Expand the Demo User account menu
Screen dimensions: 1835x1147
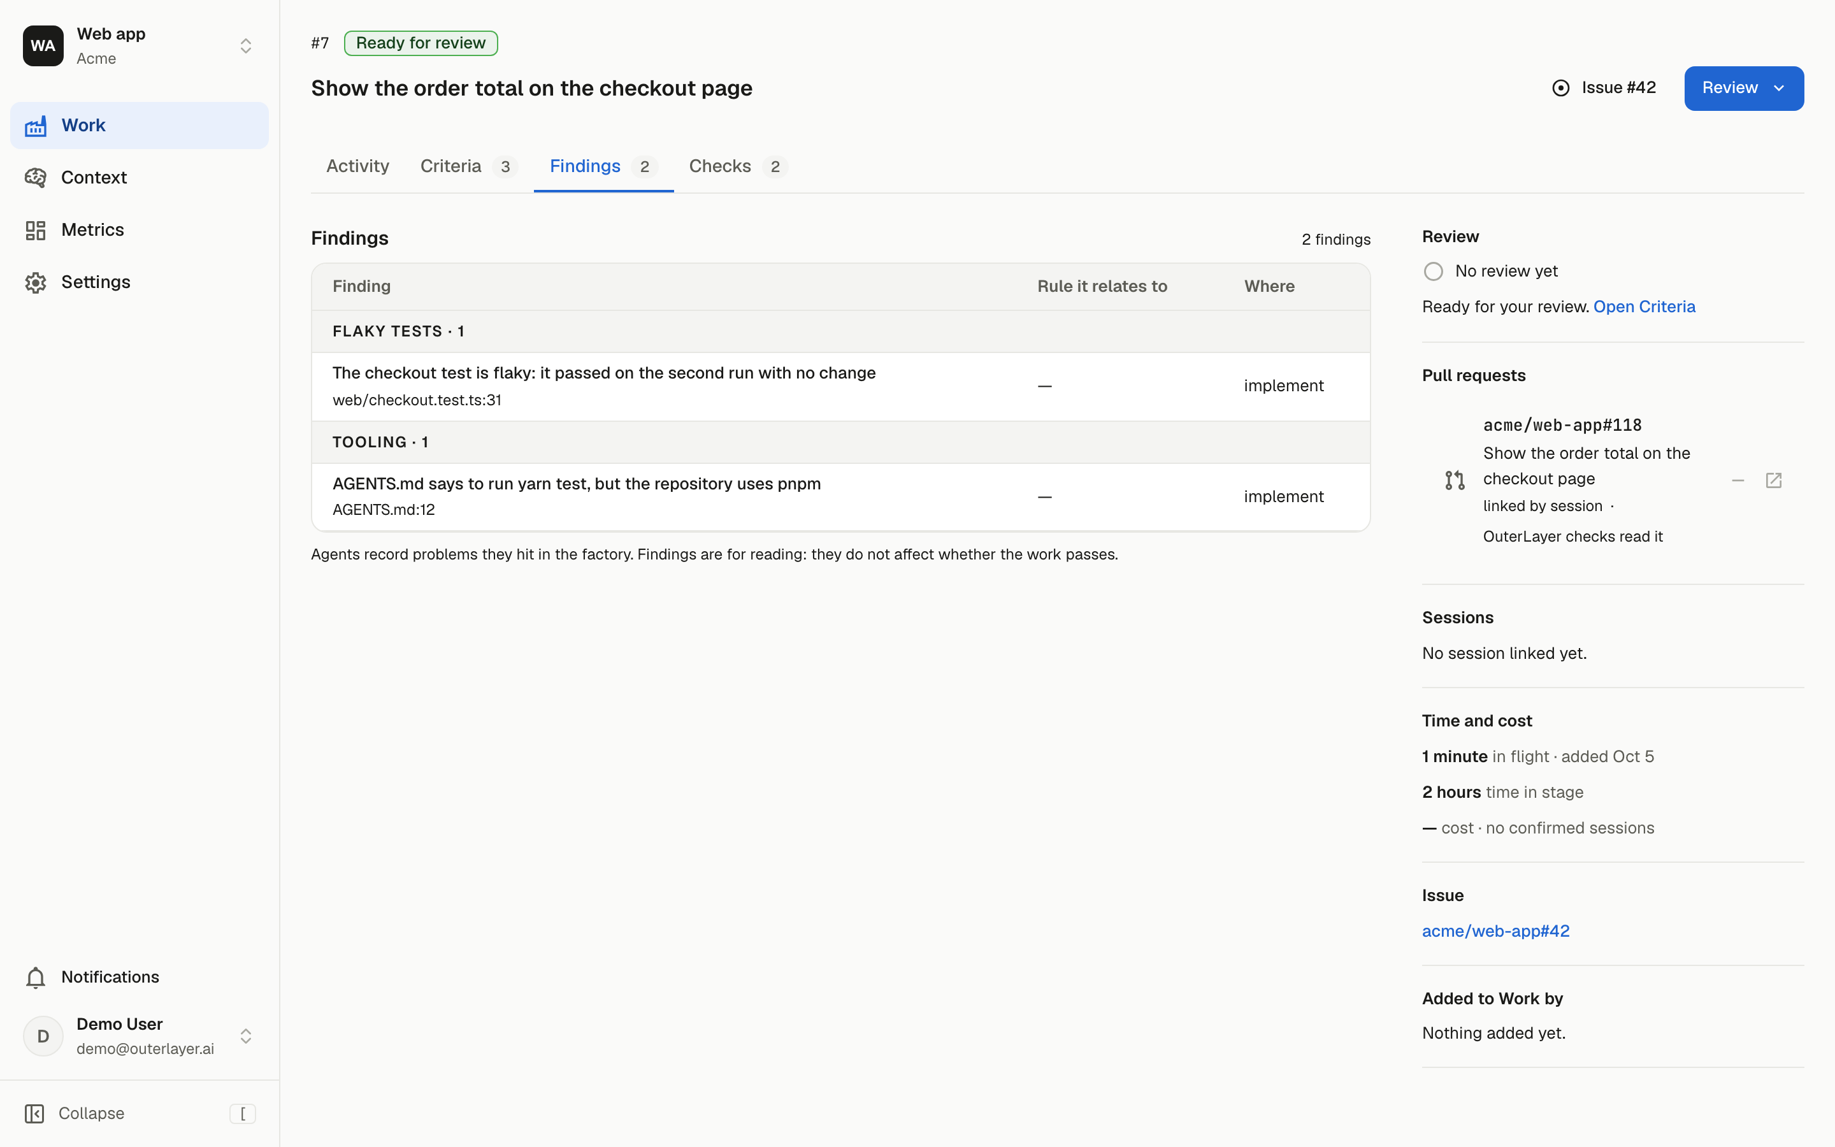pyautogui.click(x=246, y=1035)
